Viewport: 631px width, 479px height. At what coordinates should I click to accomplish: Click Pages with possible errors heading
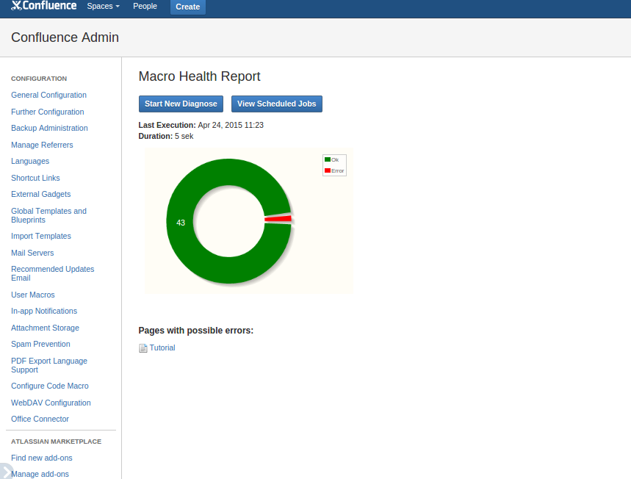point(196,331)
